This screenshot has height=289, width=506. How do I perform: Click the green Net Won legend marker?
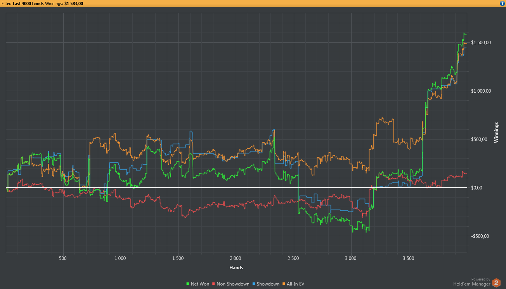(188, 284)
